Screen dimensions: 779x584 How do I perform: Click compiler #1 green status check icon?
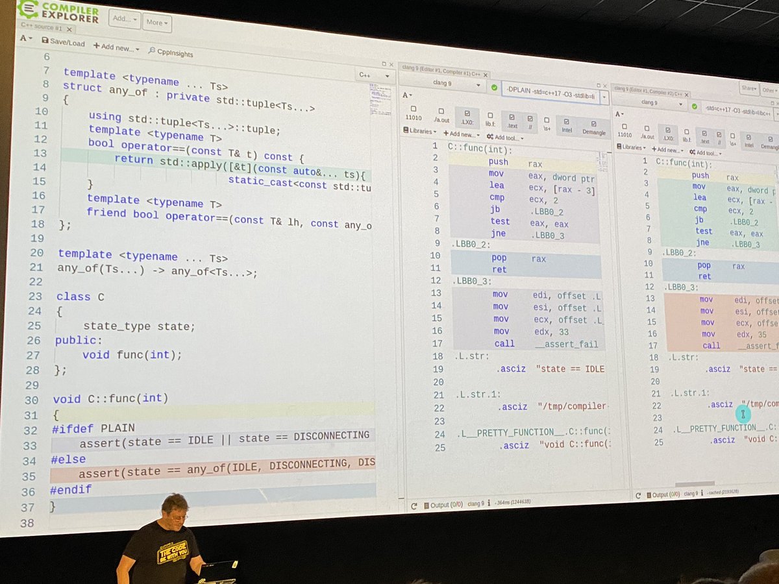[x=494, y=87]
